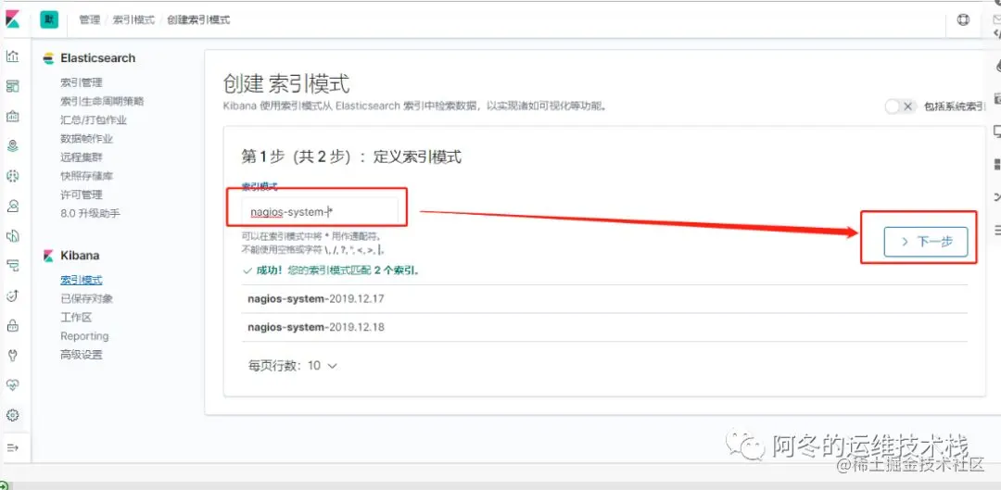Viewport: 1001px width, 490px height.
Task: Click the Kibana logo icon
Action: (x=12, y=19)
